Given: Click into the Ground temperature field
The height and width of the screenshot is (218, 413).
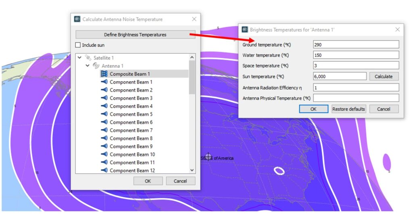Looking at the screenshot, I should click(x=356, y=44).
